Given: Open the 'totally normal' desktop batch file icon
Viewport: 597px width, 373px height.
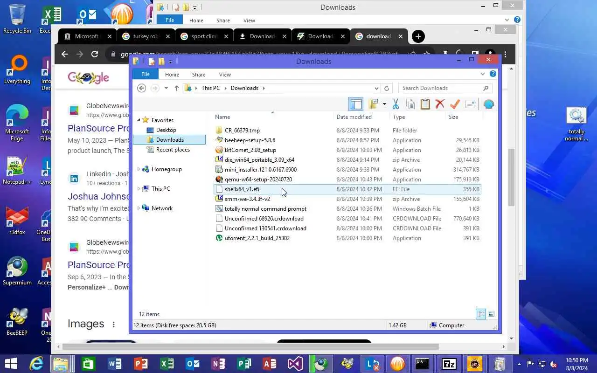Looking at the screenshot, I should coord(576,124).
